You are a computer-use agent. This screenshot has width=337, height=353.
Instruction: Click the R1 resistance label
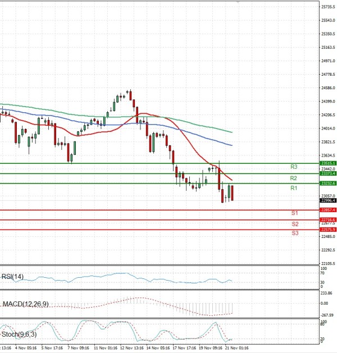pos(294,188)
